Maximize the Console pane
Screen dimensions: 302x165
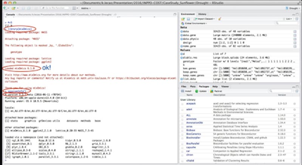coord(175,14)
